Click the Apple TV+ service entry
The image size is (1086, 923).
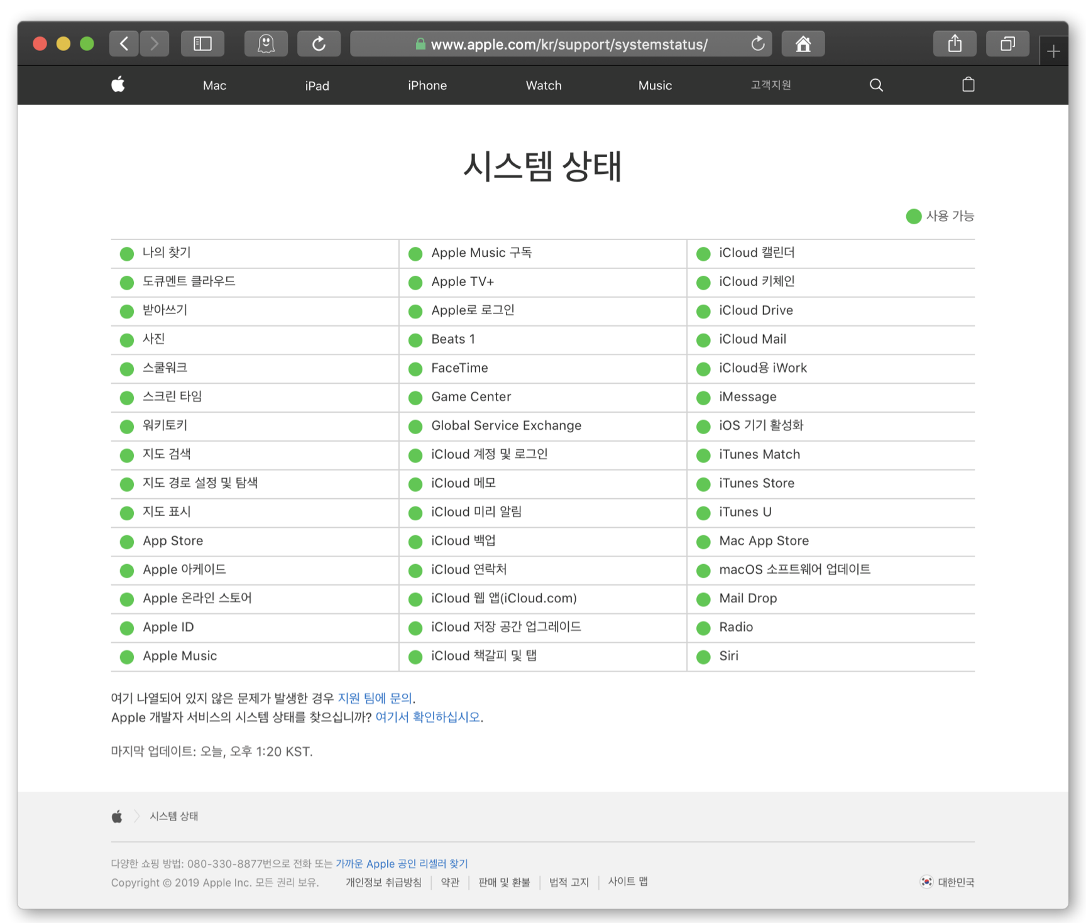[x=543, y=282]
